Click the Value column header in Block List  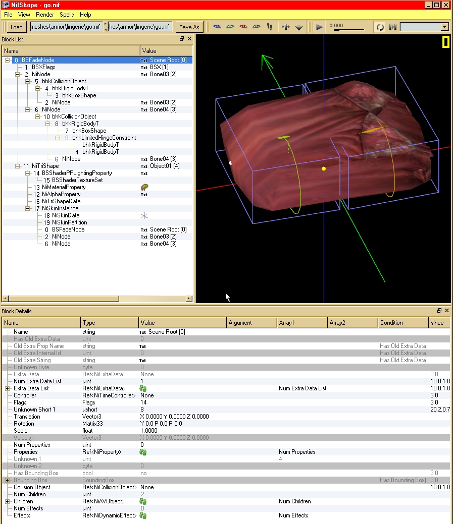(x=166, y=51)
